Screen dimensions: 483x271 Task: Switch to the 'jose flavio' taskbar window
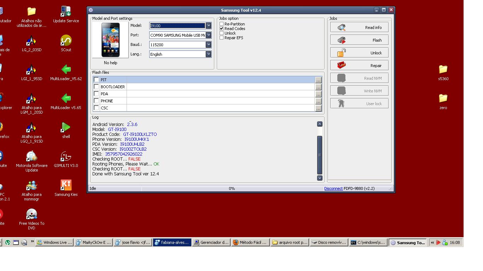pos(133,242)
